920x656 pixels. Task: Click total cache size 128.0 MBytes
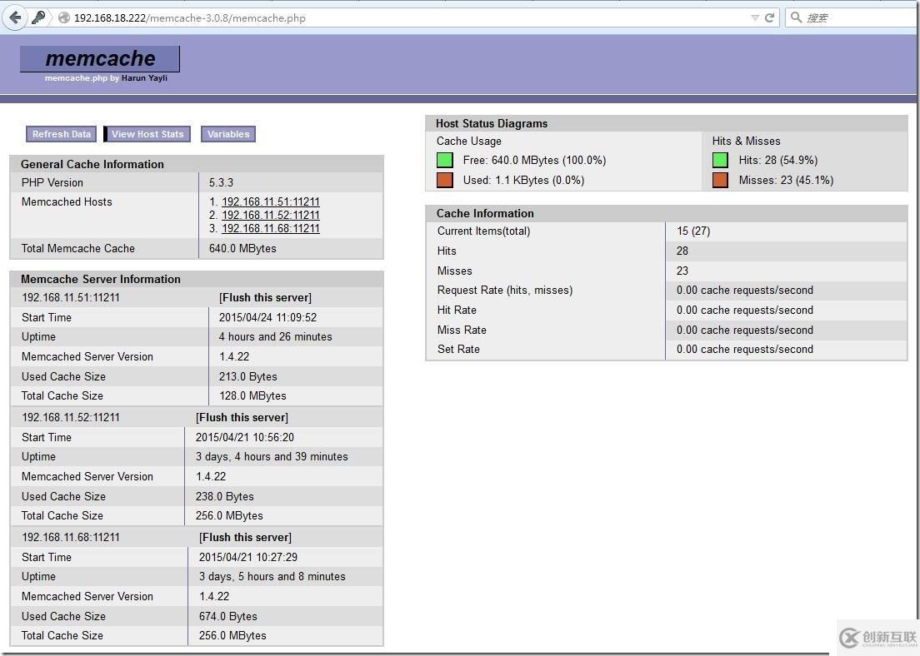point(252,396)
